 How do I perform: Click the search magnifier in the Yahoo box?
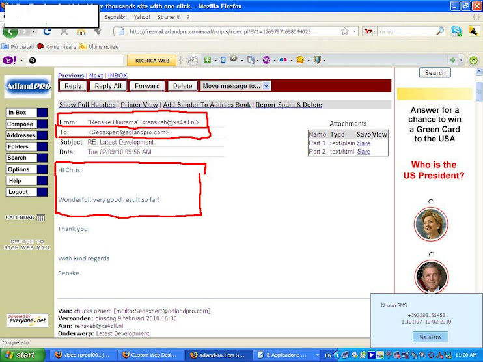pos(440,31)
